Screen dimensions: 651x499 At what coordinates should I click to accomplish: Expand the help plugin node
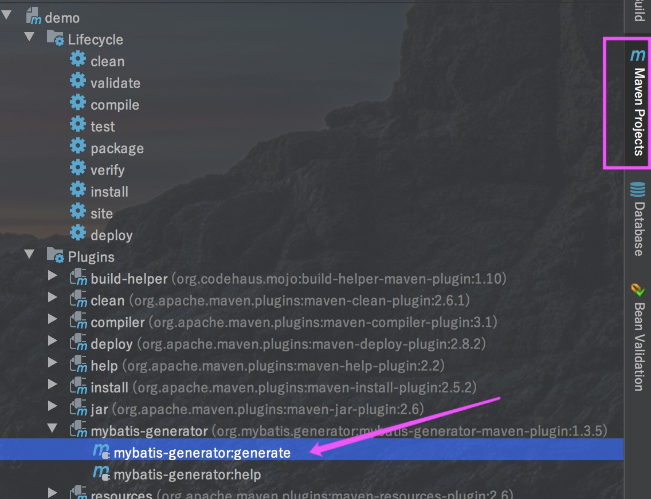coord(52,363)
